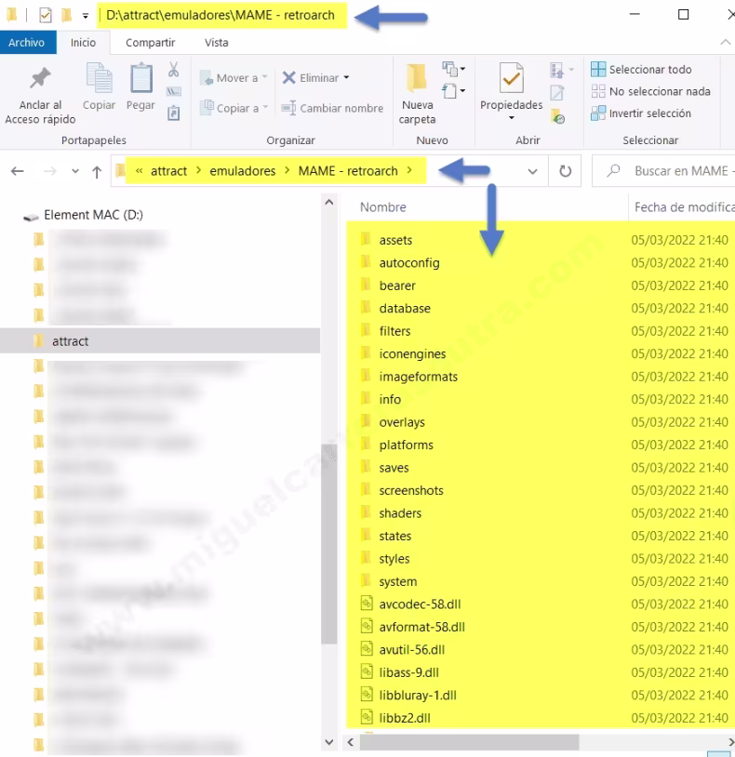Click the navigation pane scroll down arrow
Image resolution: width=735 pixels, height=757 pixels.
(x=328, y=741)
